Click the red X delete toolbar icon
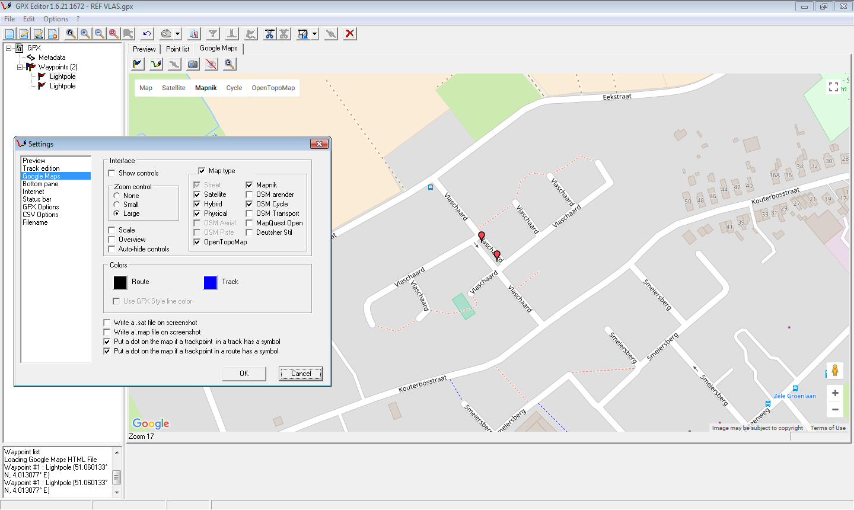 click(350, 34)
